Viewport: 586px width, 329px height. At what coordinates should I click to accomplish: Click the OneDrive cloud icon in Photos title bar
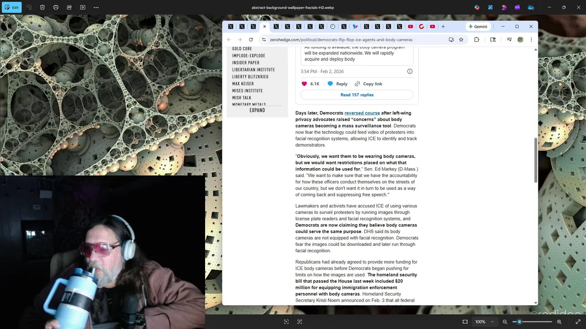point(531,7)
